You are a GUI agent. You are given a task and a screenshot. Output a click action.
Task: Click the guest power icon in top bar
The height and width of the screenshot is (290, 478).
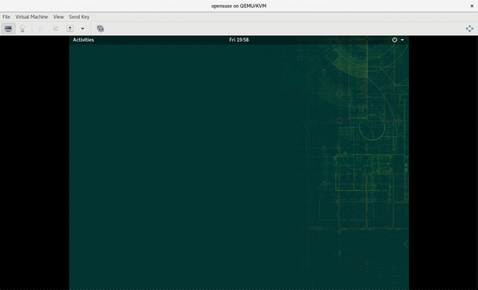pos(395,40)
